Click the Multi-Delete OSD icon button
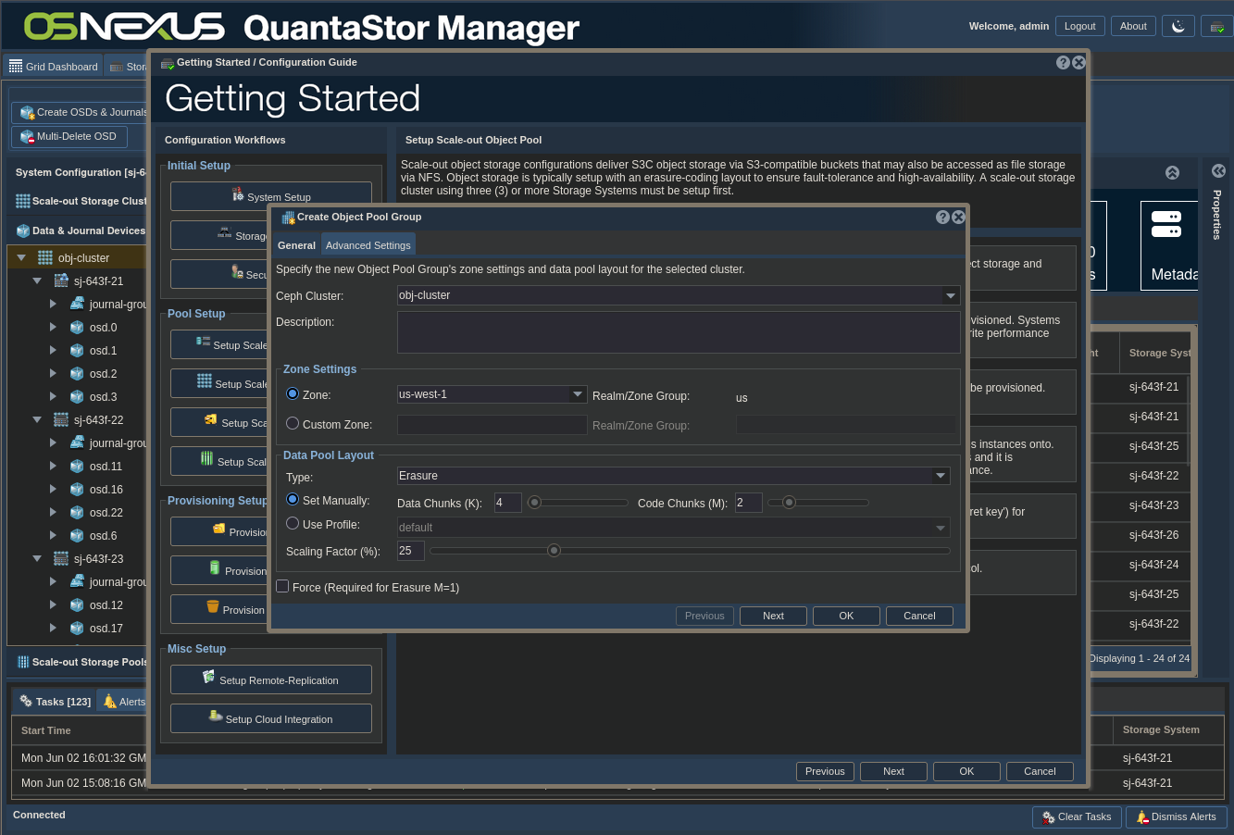The image size is (1234, 835). (x=26, y=137)
